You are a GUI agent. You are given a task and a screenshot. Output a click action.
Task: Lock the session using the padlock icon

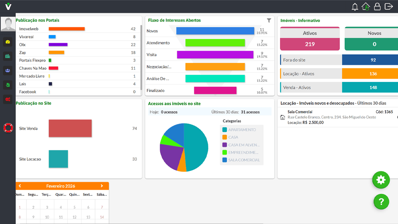click(377, 6)
